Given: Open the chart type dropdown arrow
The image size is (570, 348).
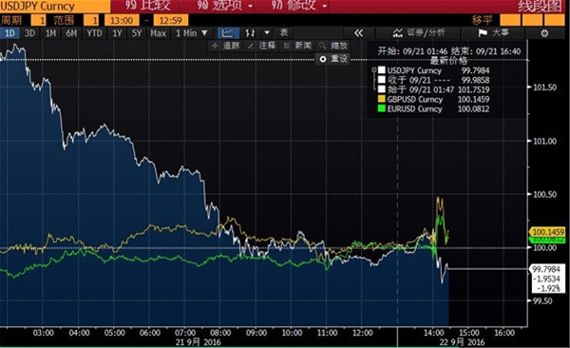Looking at the screenshot, I should coord(267,33).
